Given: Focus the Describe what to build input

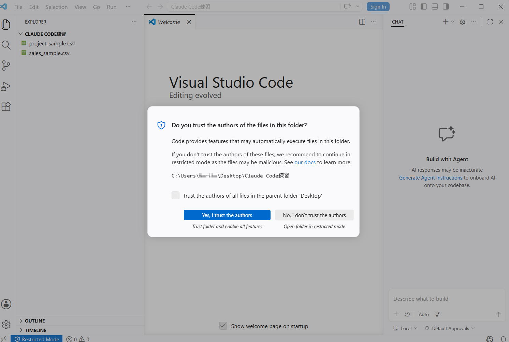Looking at the screenshot, I should coord(447,299).
